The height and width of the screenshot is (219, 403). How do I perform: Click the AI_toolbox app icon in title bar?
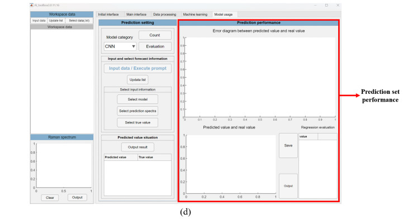coord(32,5)
